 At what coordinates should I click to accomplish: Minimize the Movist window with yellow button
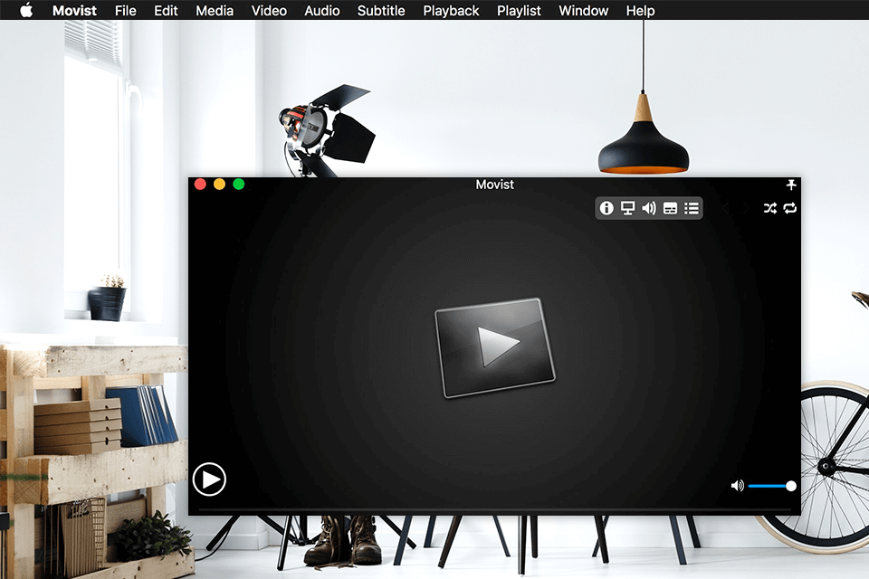(x=219, y=184)
